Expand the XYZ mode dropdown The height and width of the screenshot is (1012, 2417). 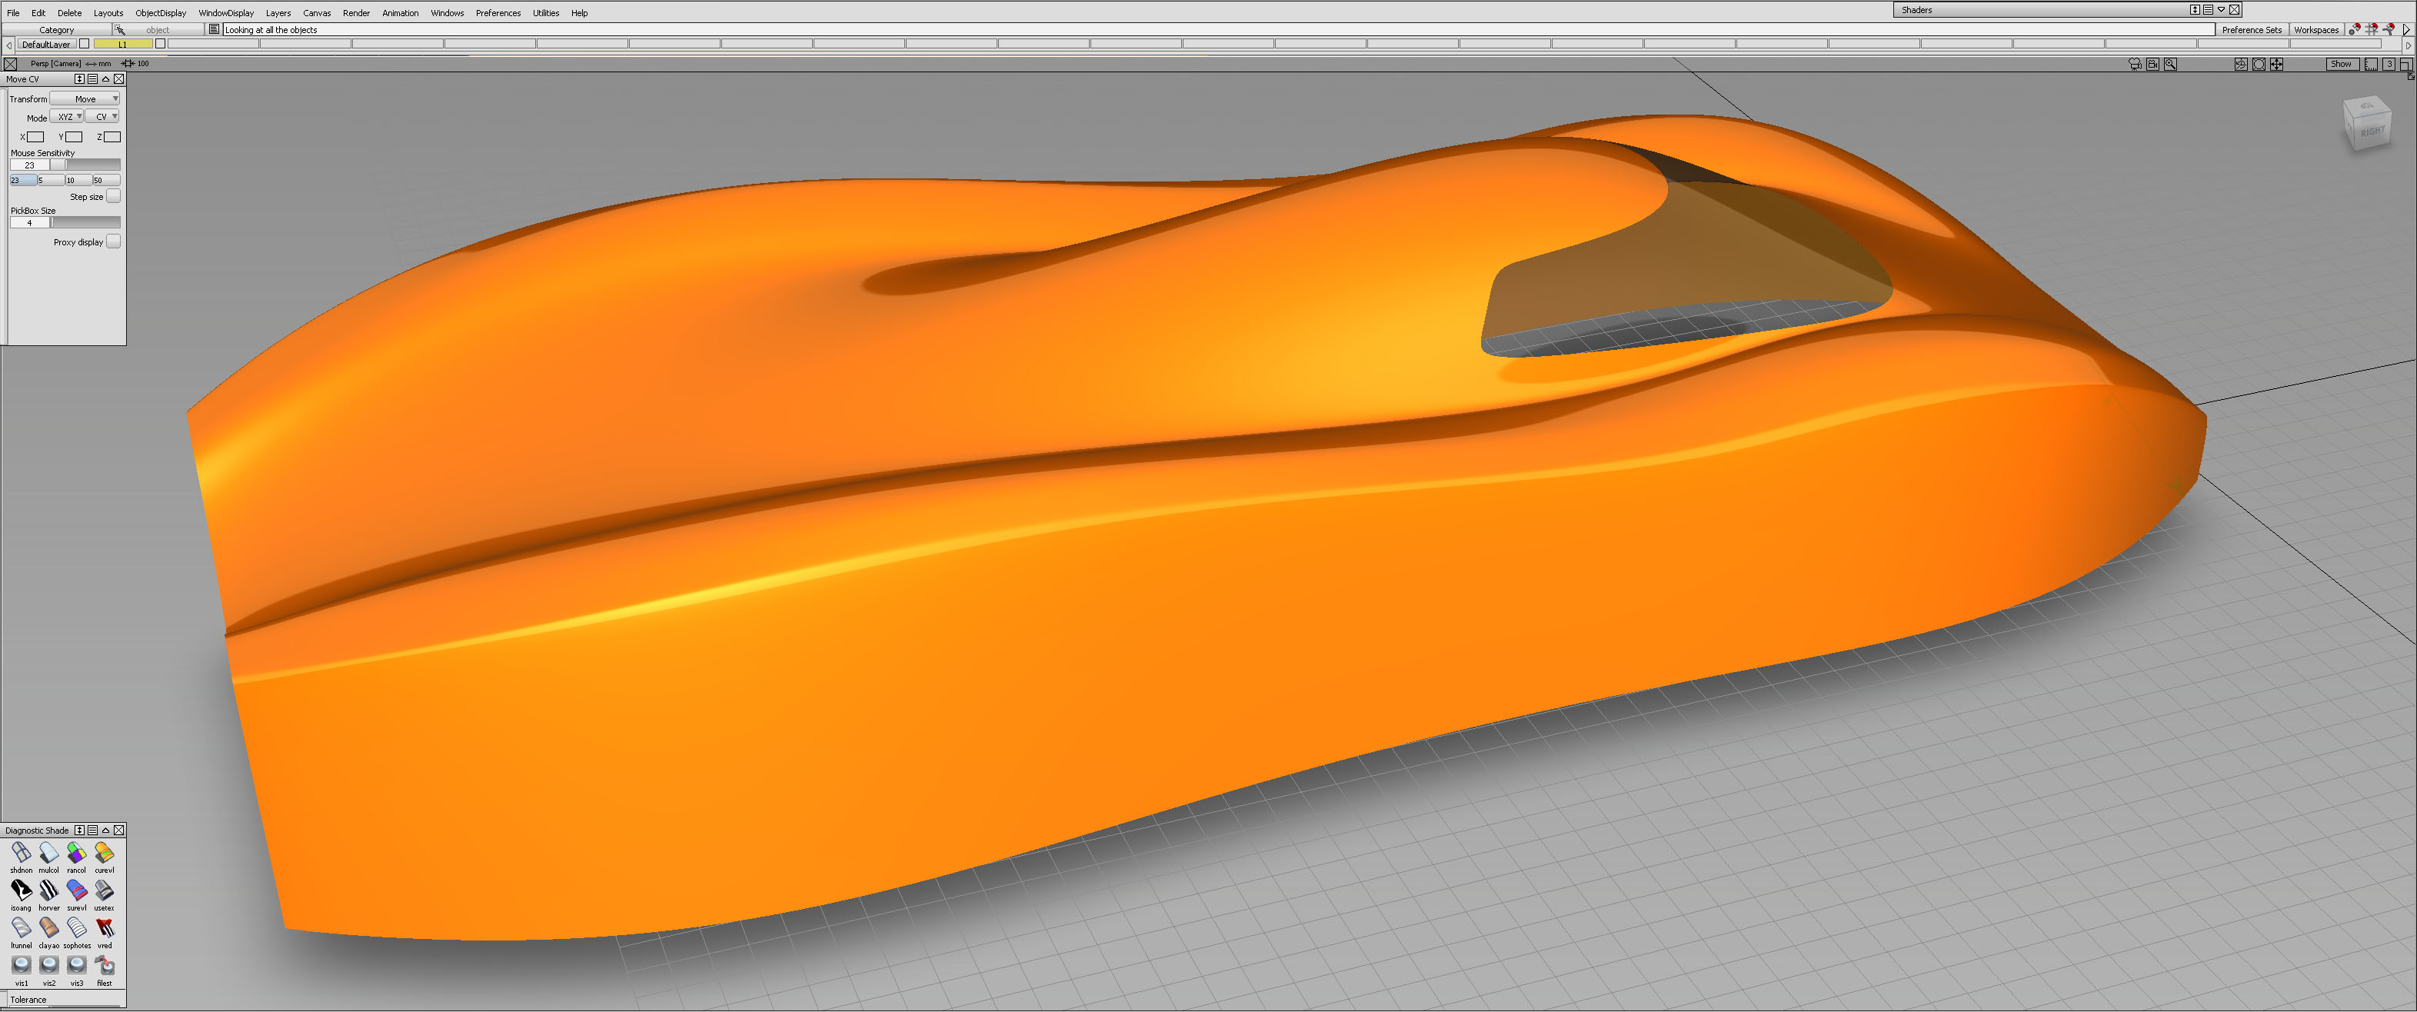(67, 116)
